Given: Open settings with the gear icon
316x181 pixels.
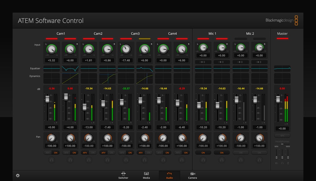Looking at the screenshot, I should [18, 176].
